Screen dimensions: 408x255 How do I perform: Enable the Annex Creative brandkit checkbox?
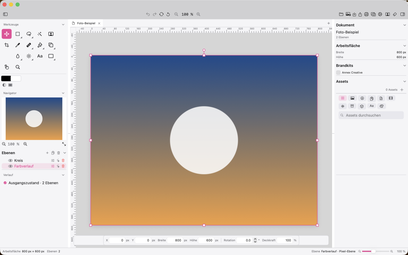[338, 73]
